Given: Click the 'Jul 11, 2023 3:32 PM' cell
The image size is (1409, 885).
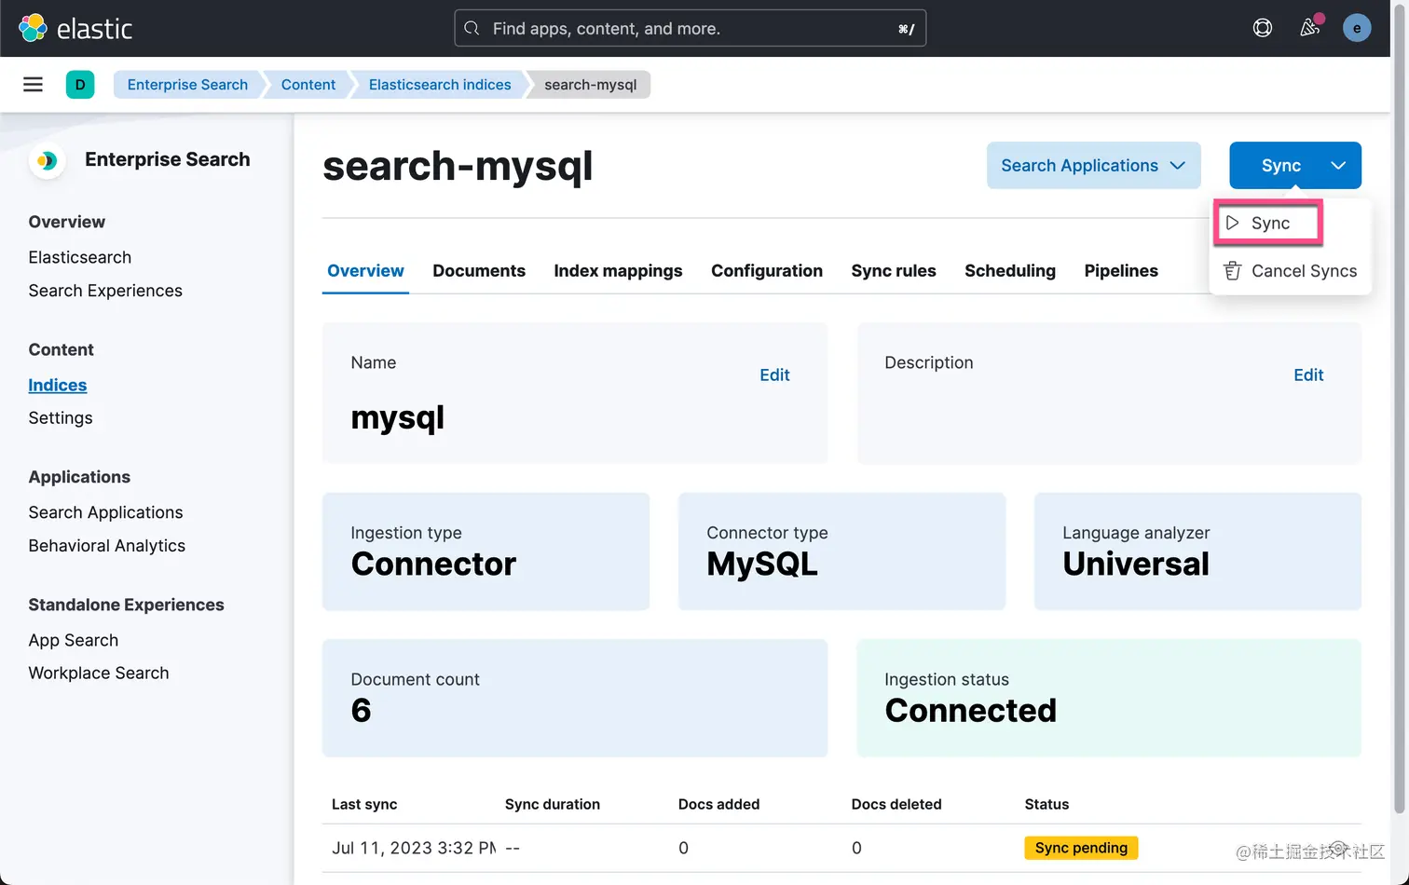Looking at the screenshot, I should (414, 848).
